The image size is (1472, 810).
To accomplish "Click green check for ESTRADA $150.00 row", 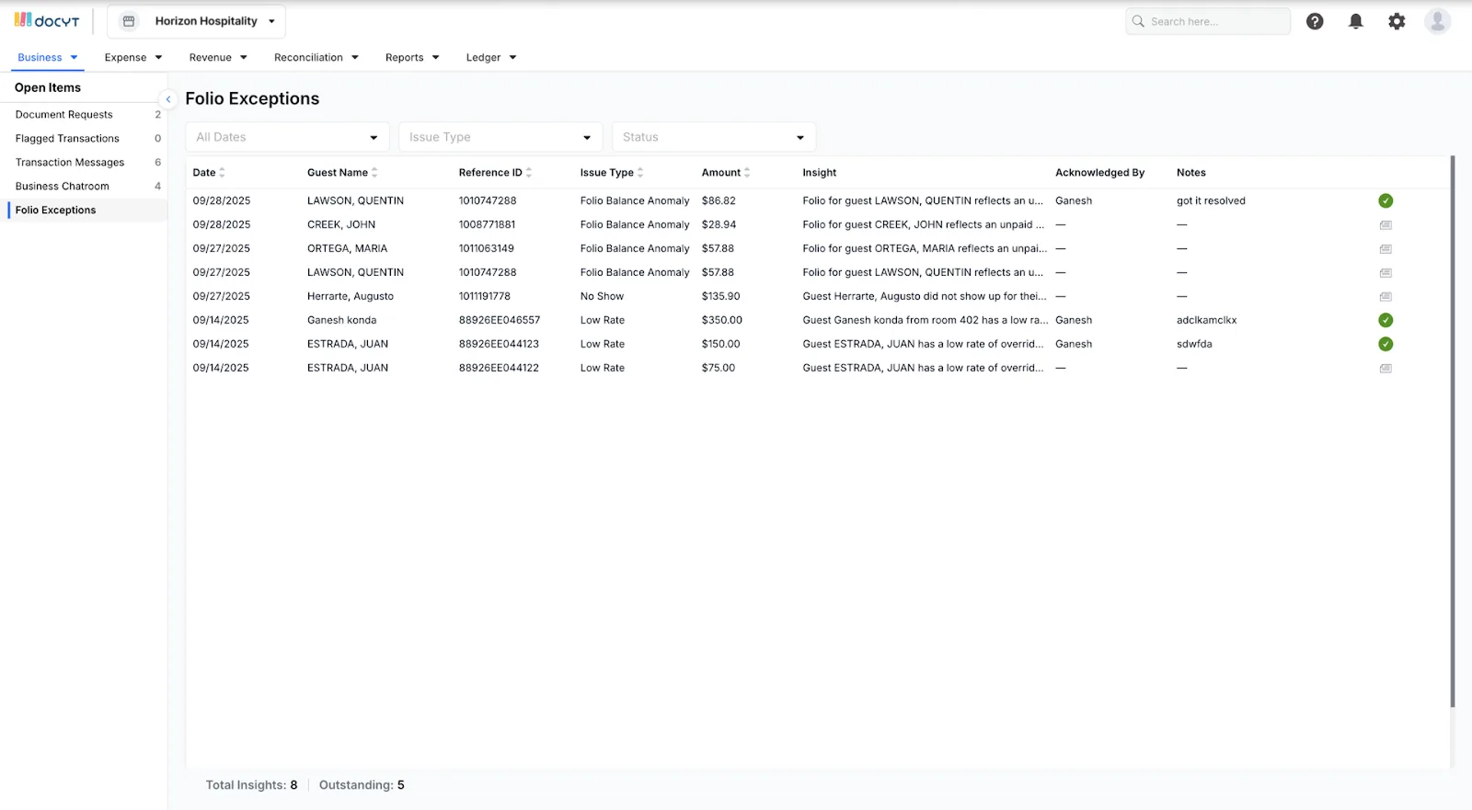I will click(1386, 344).
